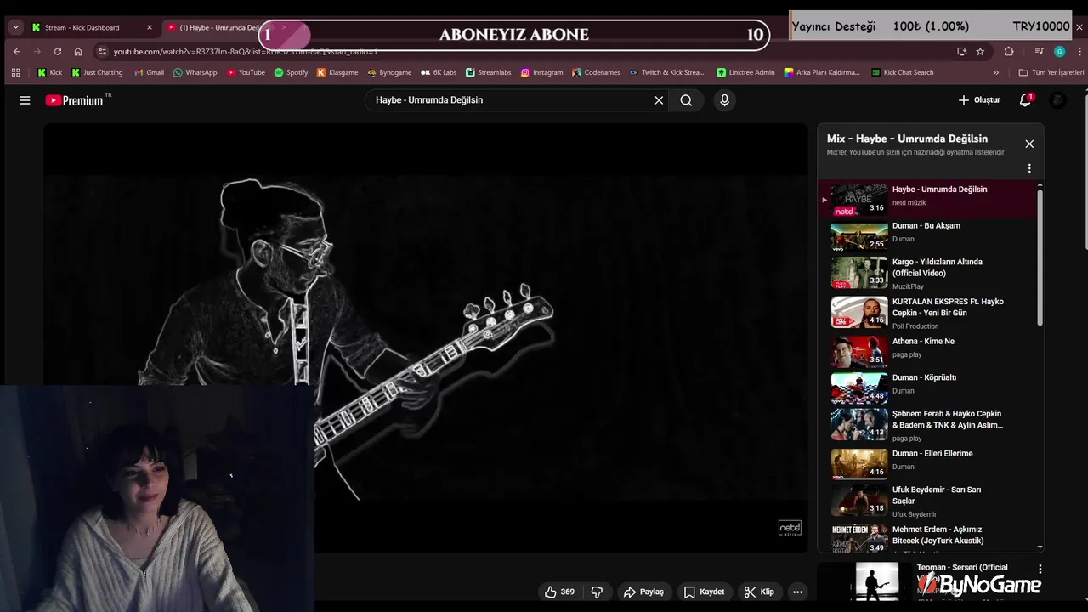Open Arka Planı Kaldırma bookmark
The image size is (1088, 612).
point(823,72)
